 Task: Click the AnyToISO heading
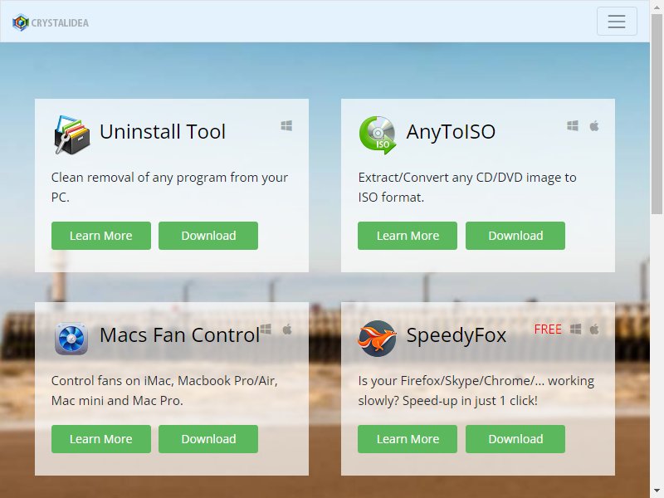tap(451, 132)
